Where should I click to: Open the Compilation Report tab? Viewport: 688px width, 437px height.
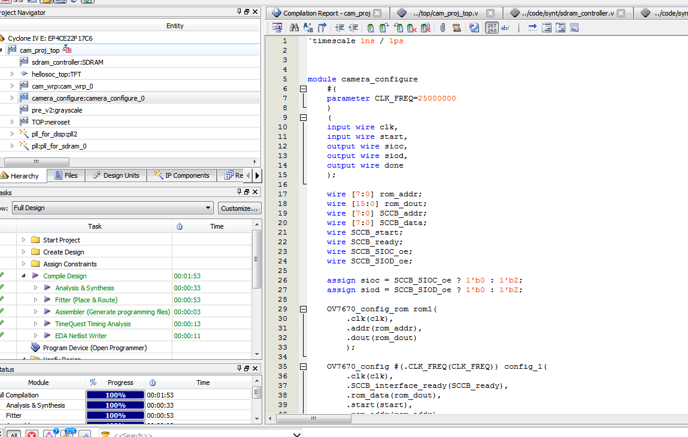(x=326, y=13)
